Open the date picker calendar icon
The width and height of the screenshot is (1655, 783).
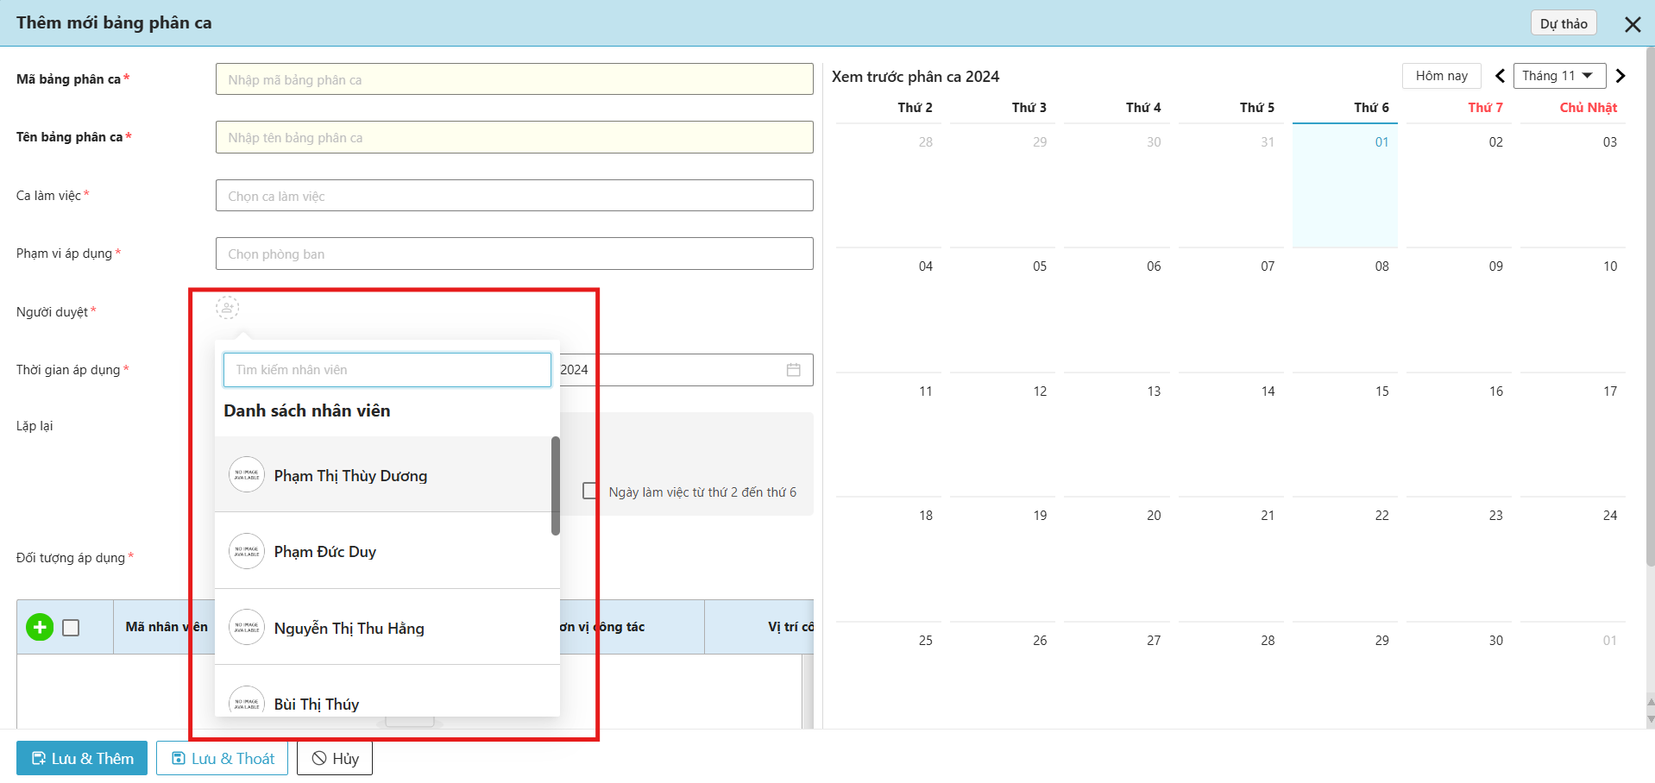[x=793, y=370]
